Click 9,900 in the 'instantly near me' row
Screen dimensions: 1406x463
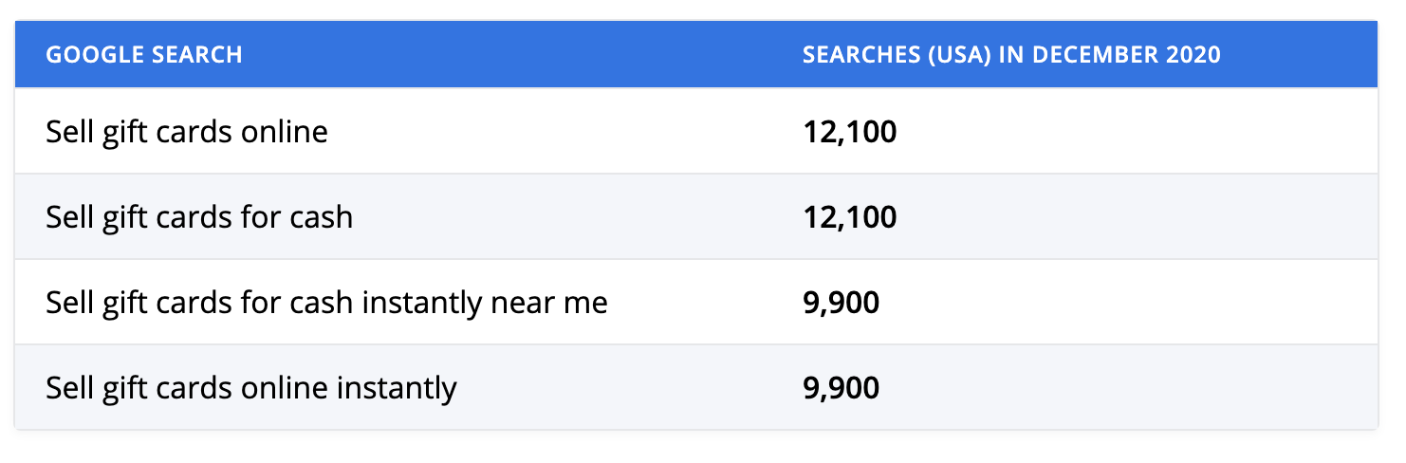tap(841, 303)
